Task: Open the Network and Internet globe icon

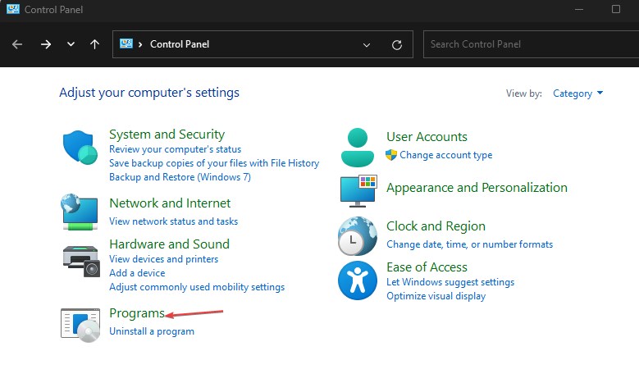Action: tap(80, 212)
